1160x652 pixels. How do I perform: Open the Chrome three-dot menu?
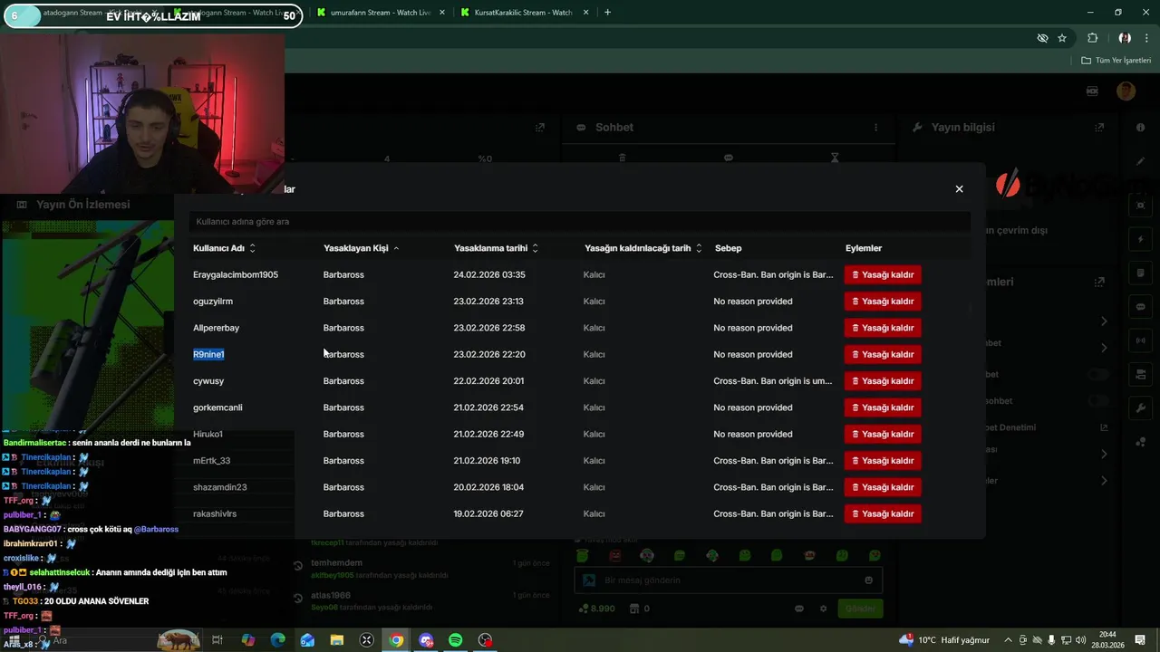[1147, 38]
